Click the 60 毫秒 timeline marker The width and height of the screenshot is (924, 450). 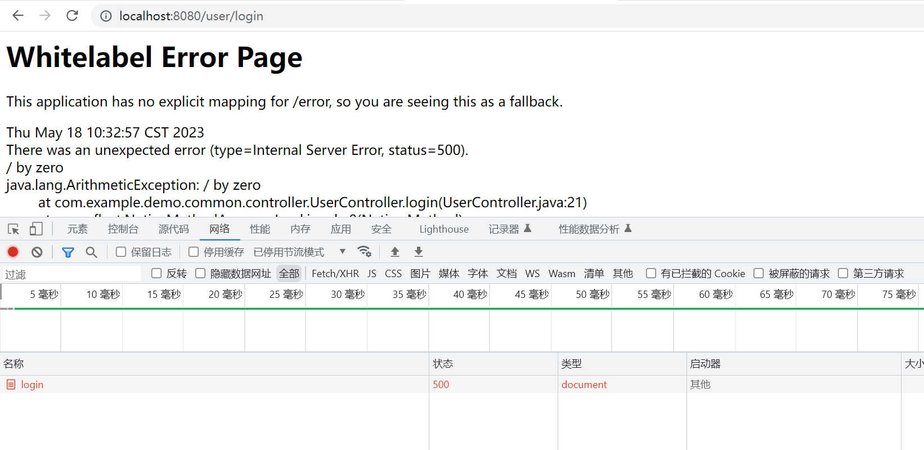click(716, 295)
